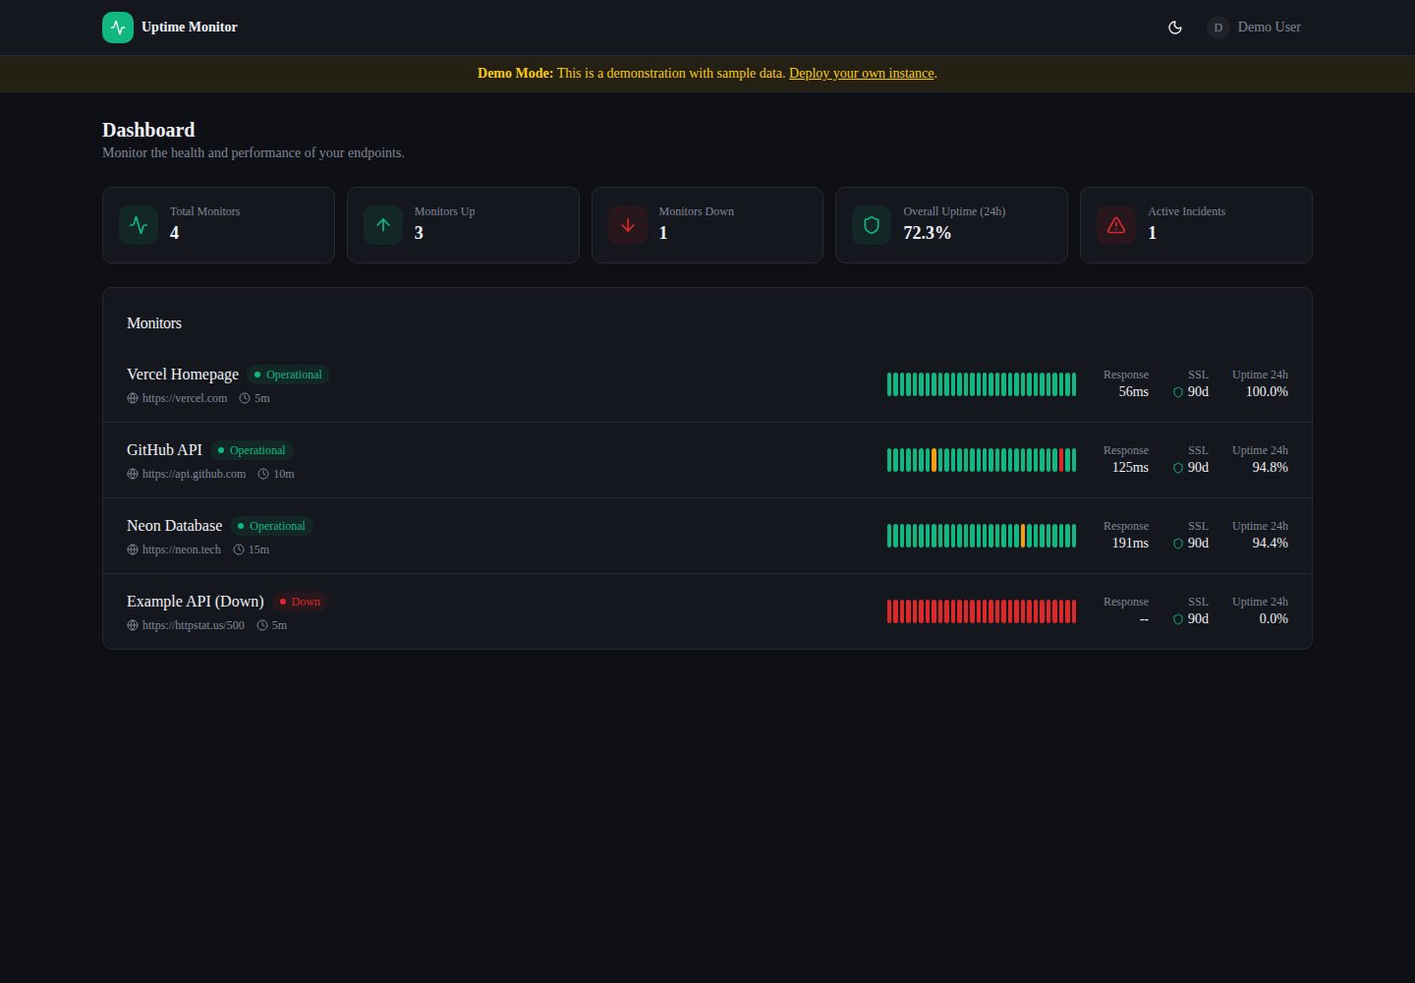
Task: Click the globe icon beside https://vercel.com
Action: tap(133, 398)
